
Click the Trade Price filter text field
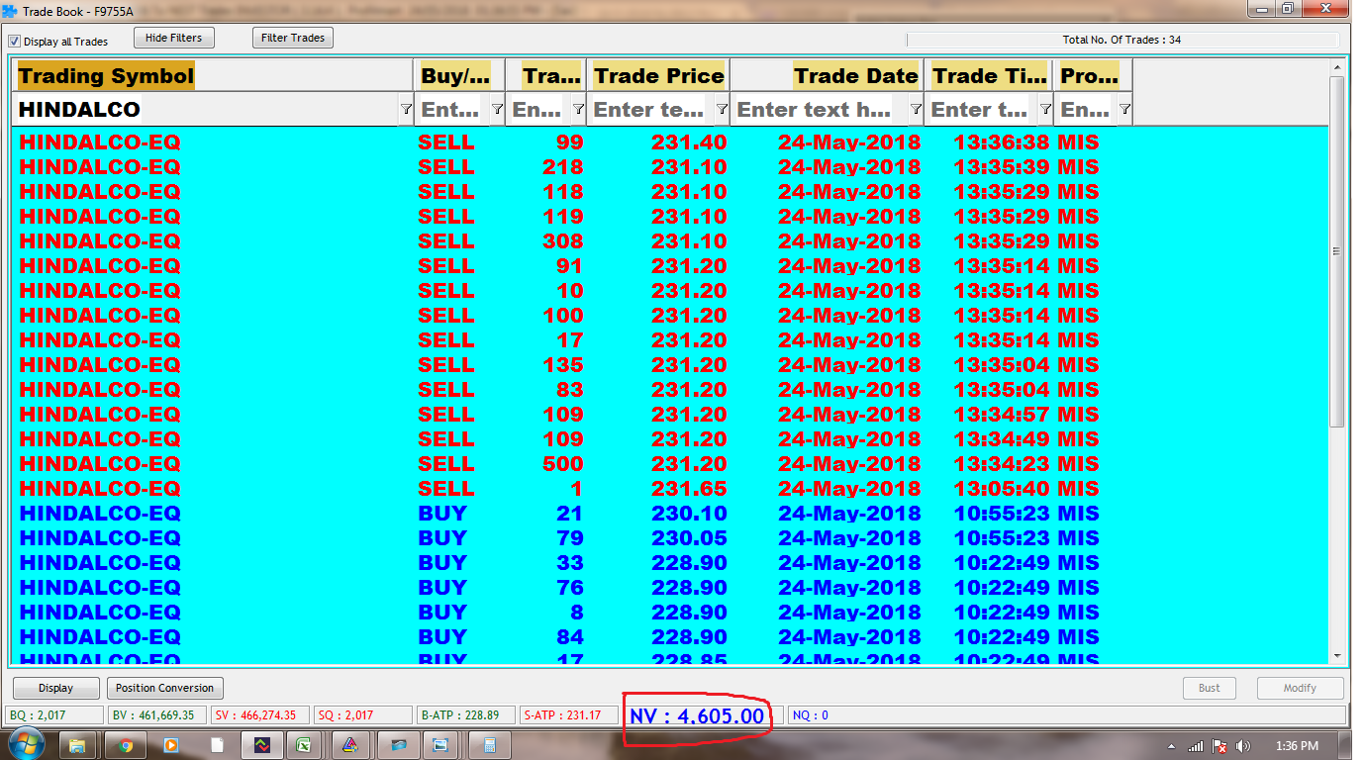pos(651,109)
